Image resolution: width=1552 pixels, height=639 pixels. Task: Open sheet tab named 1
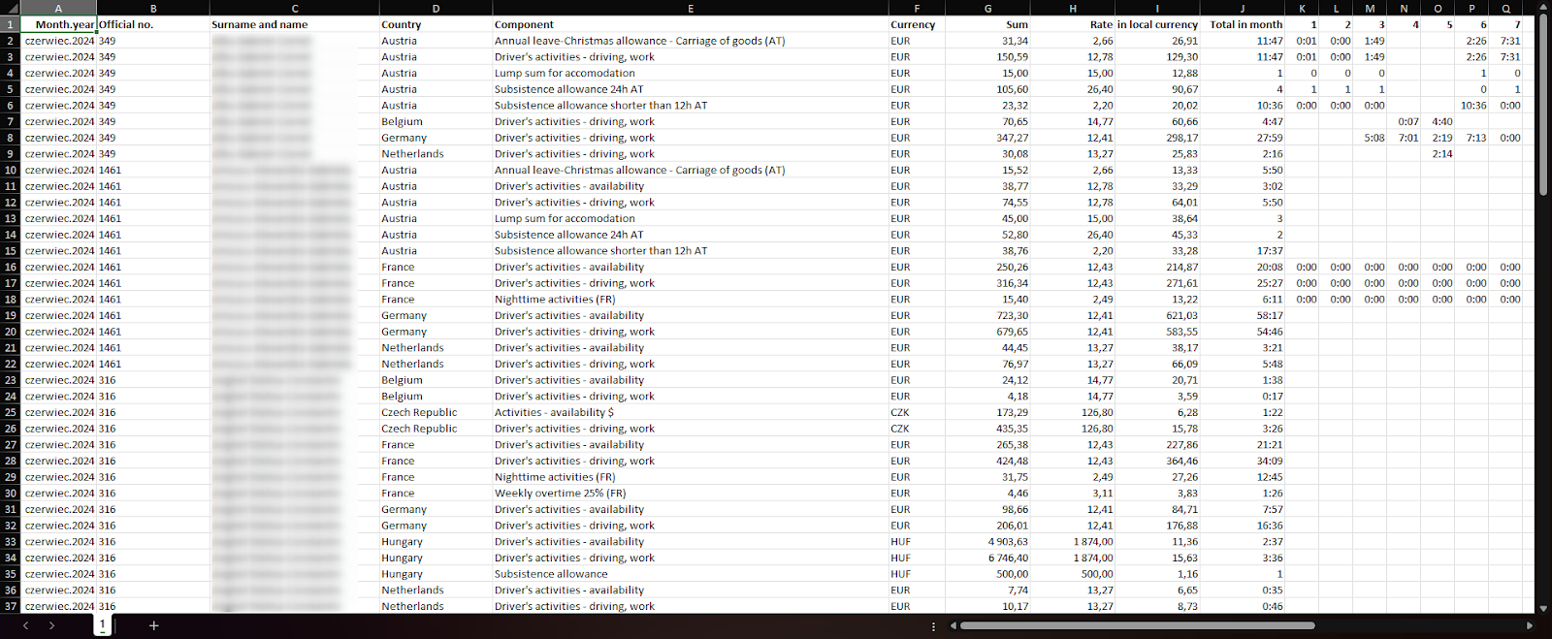tap(102, 624)
